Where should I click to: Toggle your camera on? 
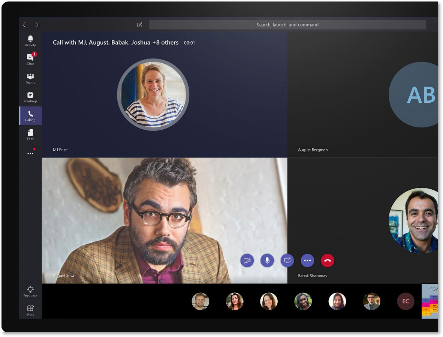(x=247, y=260)
